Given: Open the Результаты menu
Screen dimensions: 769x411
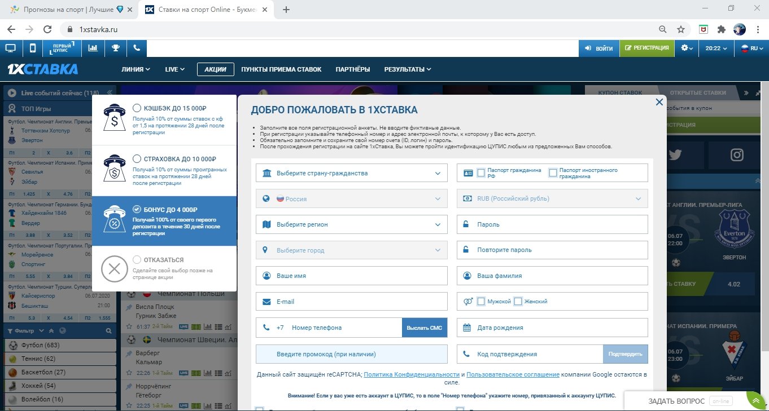Looking at the screenshot, I should (x=408, y=69).
